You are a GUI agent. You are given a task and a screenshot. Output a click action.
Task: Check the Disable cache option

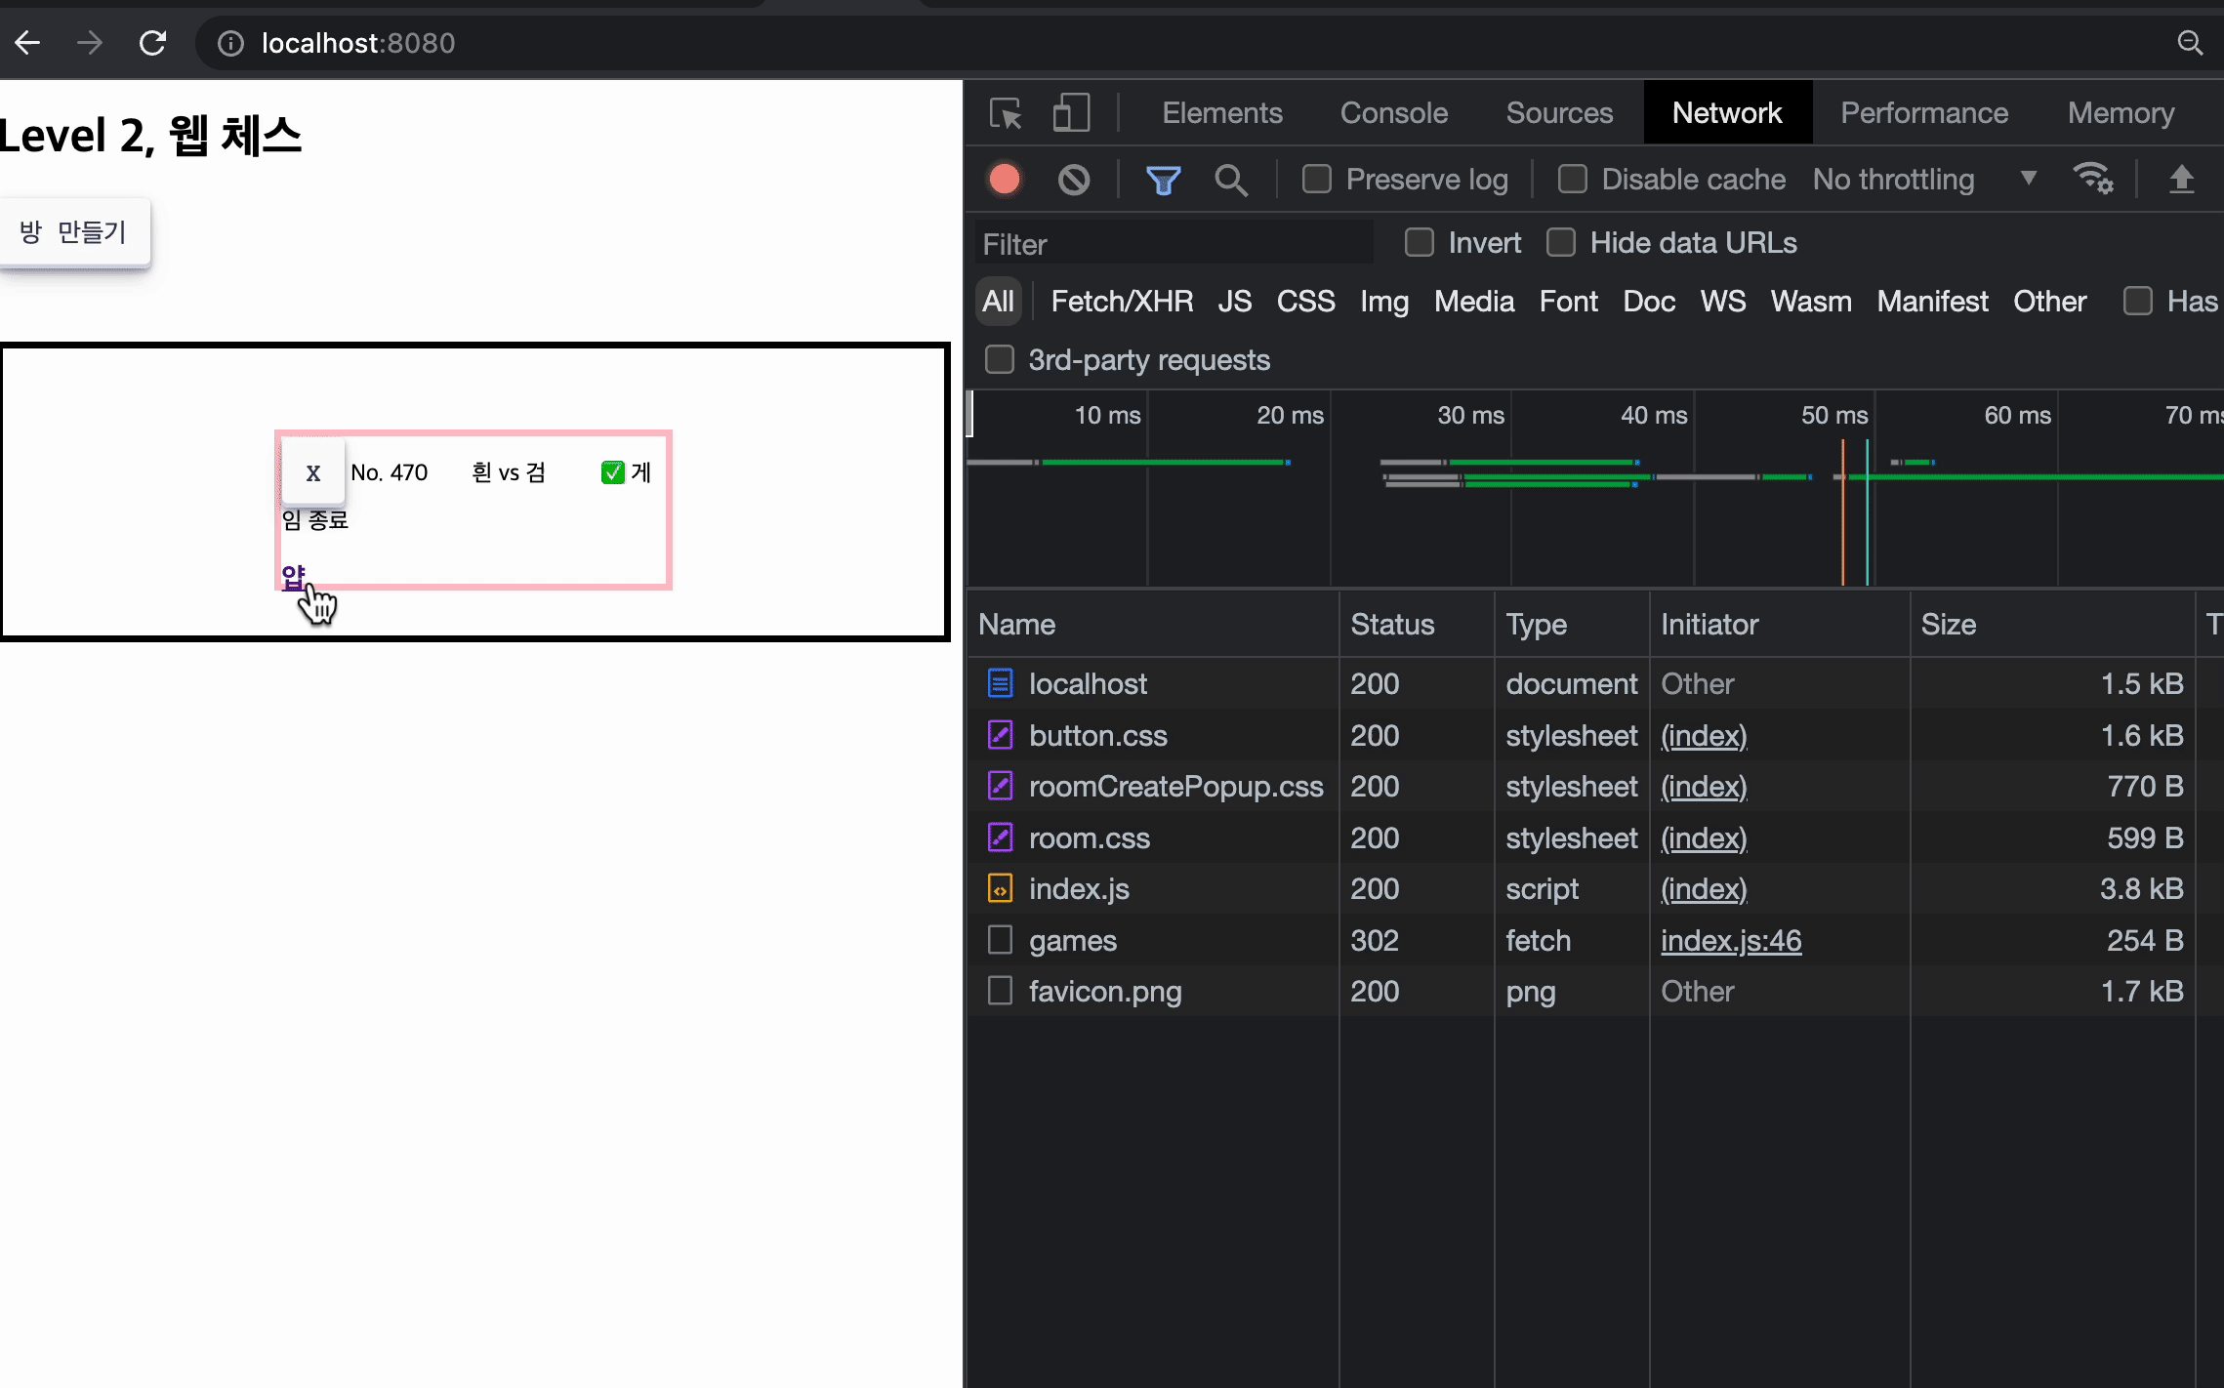pos(1573,180)
